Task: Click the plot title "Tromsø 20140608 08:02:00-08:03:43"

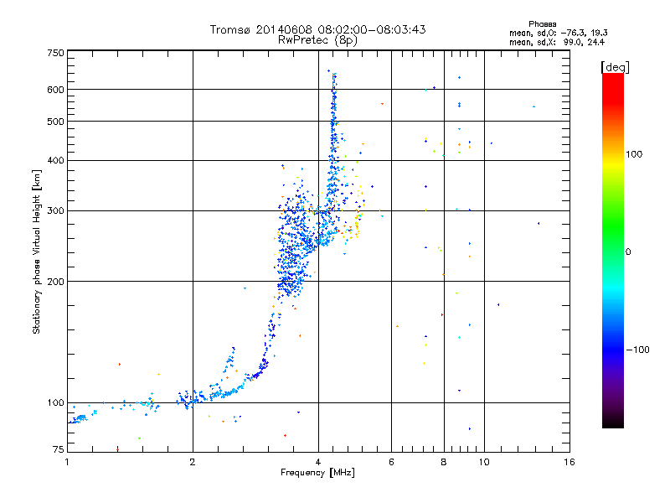Action: [x=317, y=29]
